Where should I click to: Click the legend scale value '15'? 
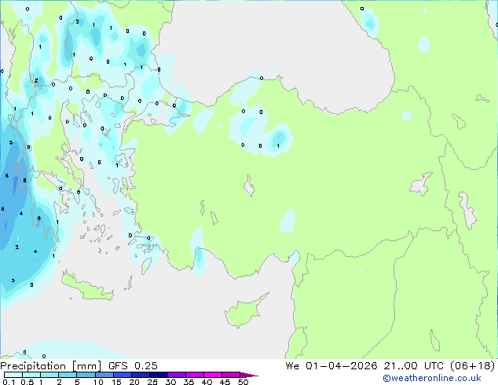(116, 382)
